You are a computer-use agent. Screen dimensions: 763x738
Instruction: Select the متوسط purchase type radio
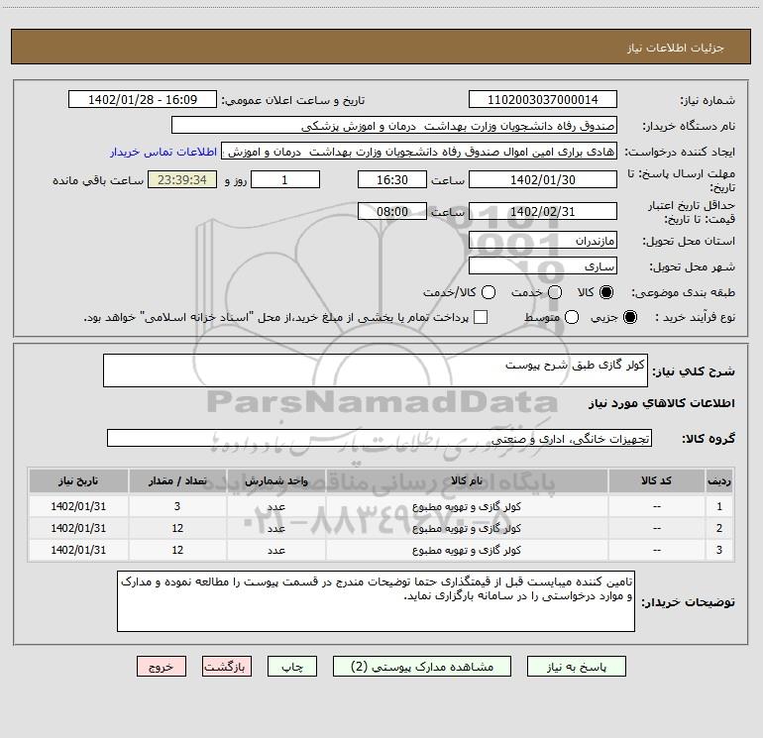click(x=572, y=317)
